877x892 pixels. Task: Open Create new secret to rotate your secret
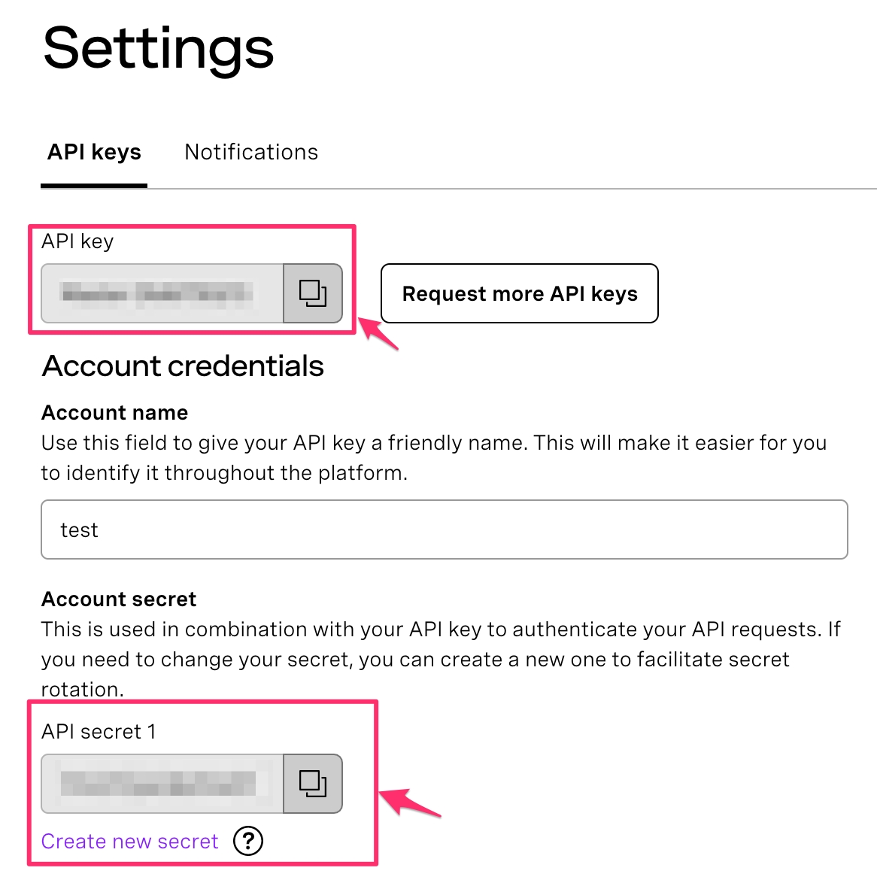click(129, 841)
